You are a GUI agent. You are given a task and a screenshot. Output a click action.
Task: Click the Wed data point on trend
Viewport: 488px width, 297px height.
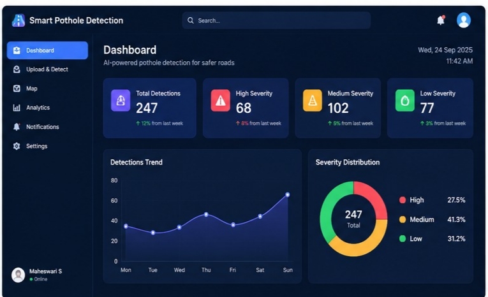pyautogui.click(x=179, y=228)
